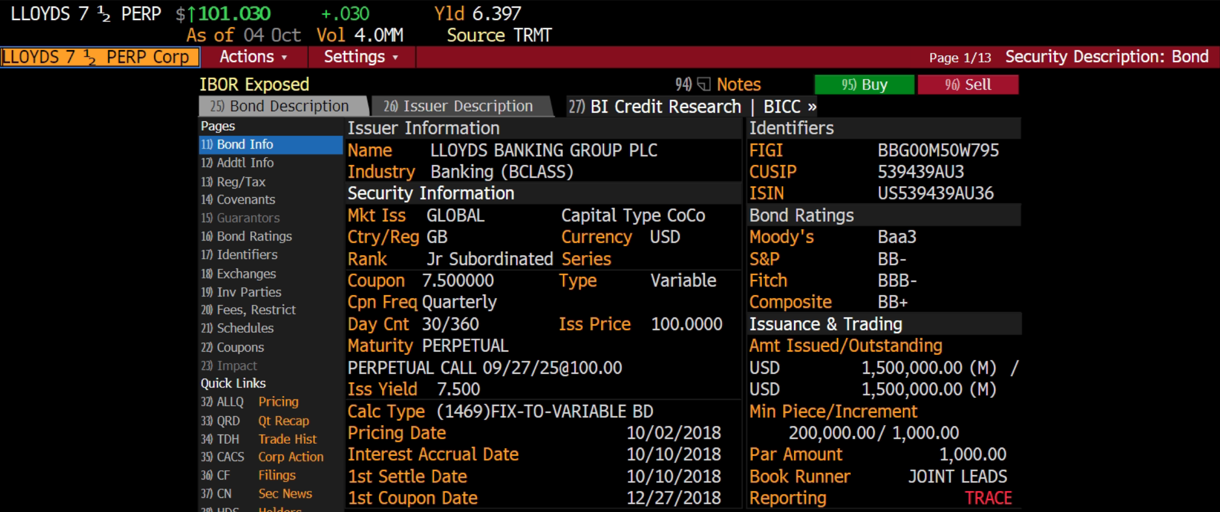Open the Fees, Restrict page
This screenshot has width=1220, height=512.
click(271, 310)
